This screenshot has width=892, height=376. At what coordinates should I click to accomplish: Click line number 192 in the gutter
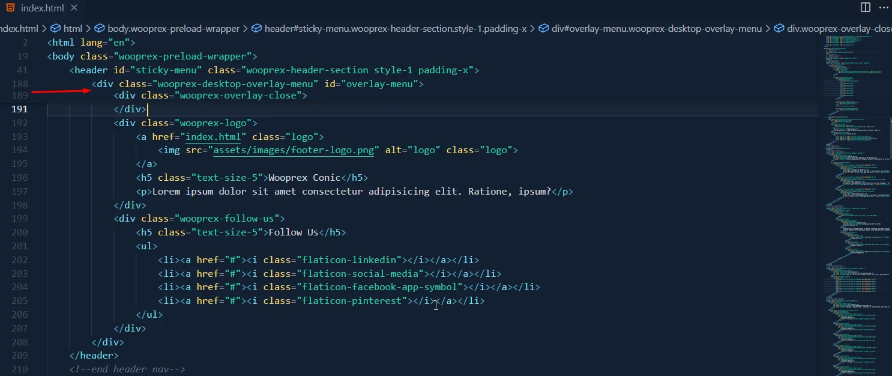[x=20, y=123]
